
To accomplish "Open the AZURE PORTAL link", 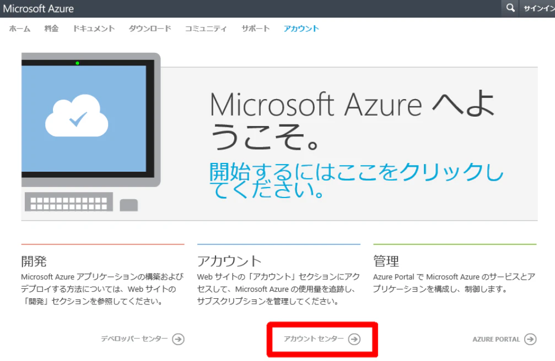I will (496, 339).
